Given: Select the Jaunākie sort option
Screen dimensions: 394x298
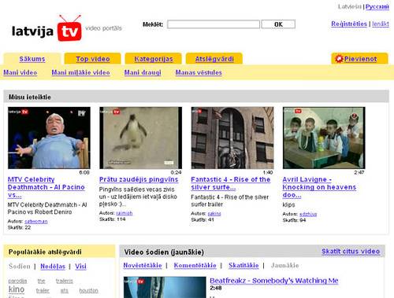Looking at the screenshot, I should 284,266.
